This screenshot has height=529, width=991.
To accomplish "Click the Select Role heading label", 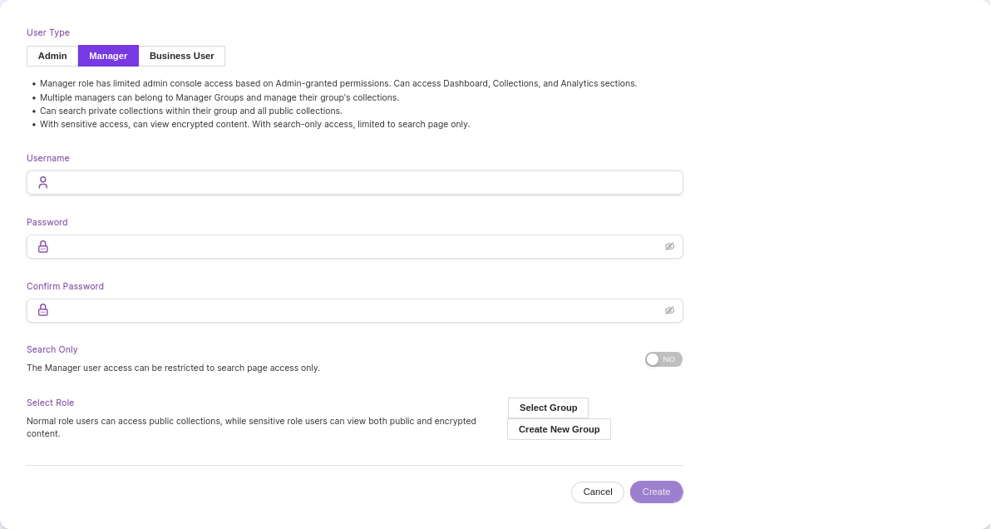I will pyautogui.click(x=50, y=403).
